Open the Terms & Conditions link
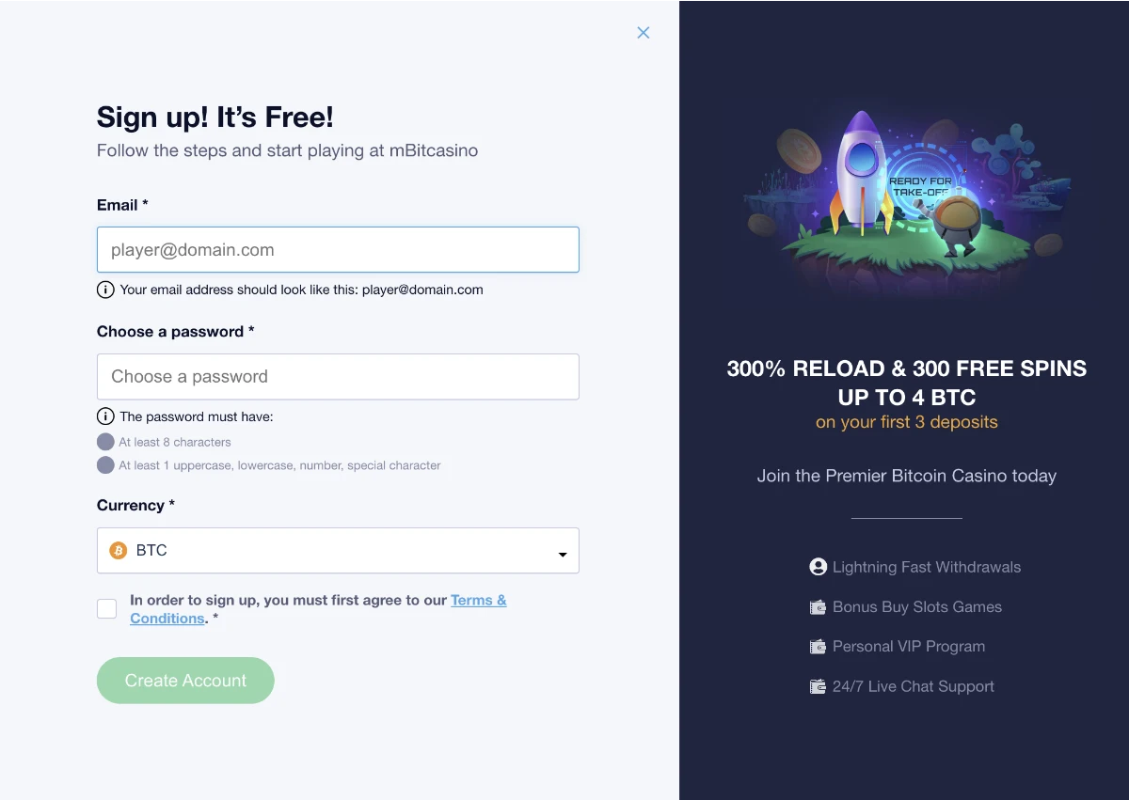Screen dimensions: 1129x800 click(x=318, y=609)
